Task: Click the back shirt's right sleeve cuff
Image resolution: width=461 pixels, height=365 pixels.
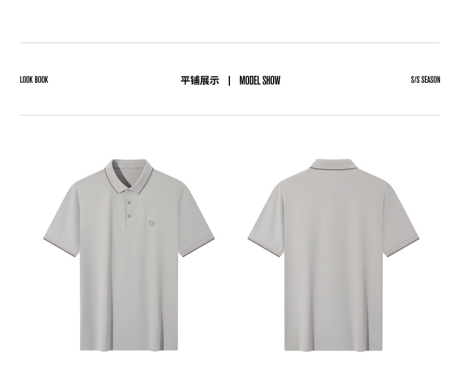Action: pyautogui.click(x=401, y=247)
